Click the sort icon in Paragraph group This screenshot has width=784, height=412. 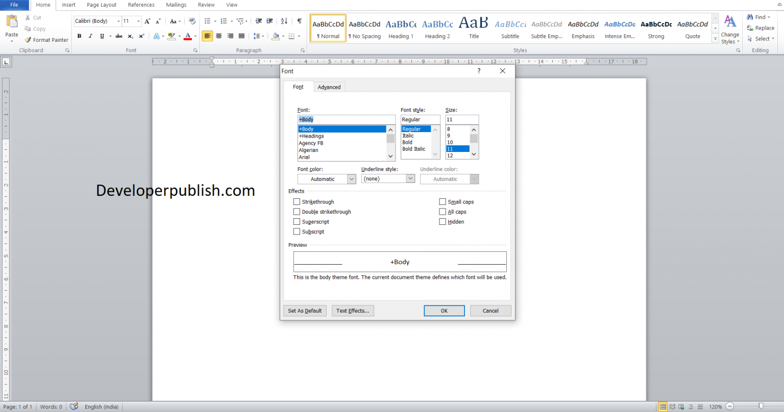click(284, 21)
